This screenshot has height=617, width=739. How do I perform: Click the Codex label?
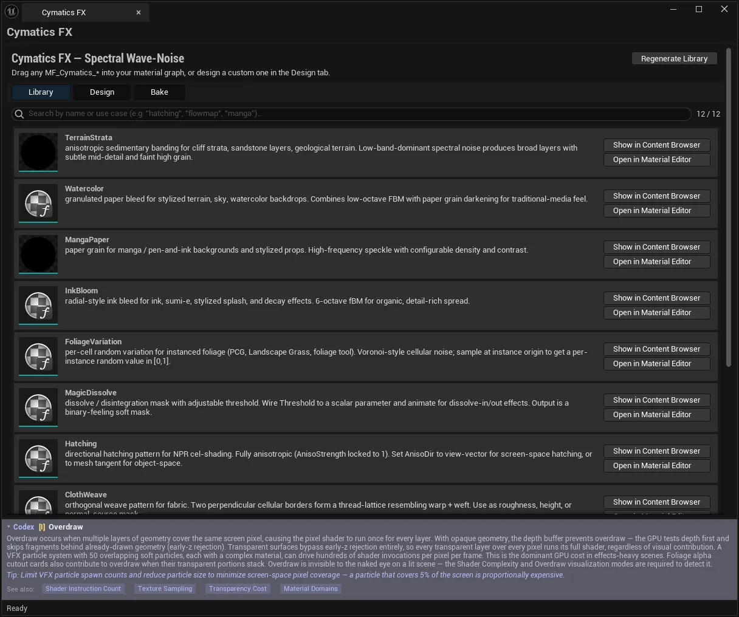pos(24,527)
